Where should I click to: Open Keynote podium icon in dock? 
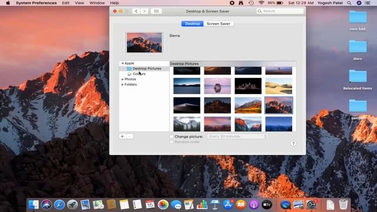(x=215, y=204)
